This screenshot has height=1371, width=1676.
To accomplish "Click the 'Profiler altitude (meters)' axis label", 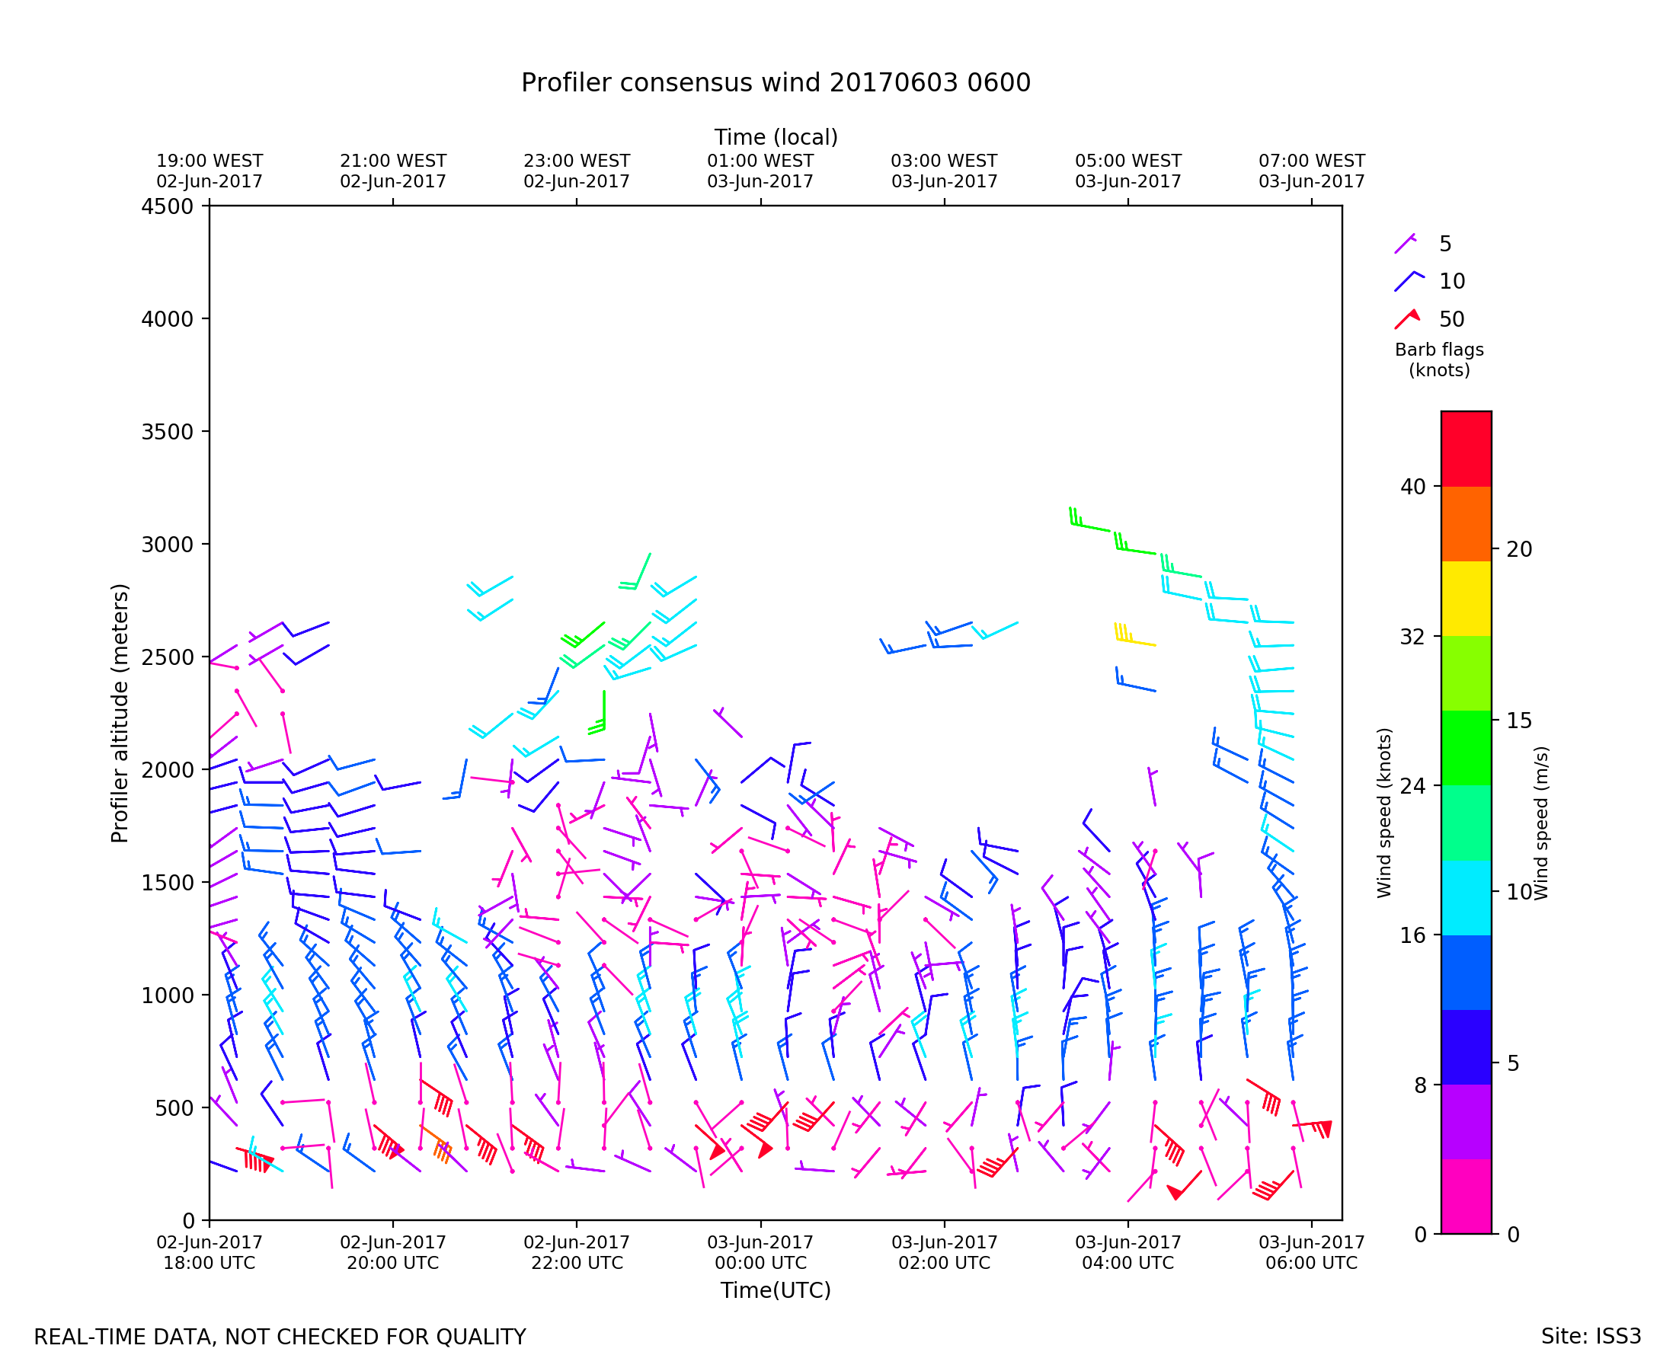I will (x=120, y=713).
